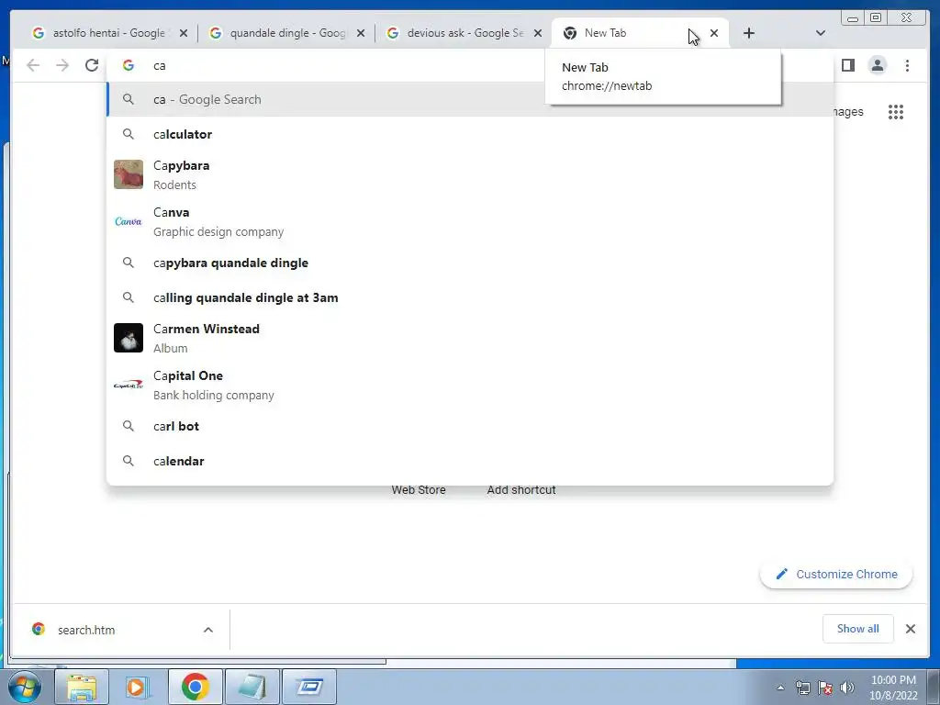This screenshot has width=940, height=705.
Task: Click the Google logo in address bar
Action: [x=129, y=65]
